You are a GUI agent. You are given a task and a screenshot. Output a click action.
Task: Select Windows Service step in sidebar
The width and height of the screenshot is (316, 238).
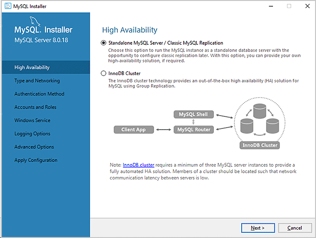pos(32,120)
